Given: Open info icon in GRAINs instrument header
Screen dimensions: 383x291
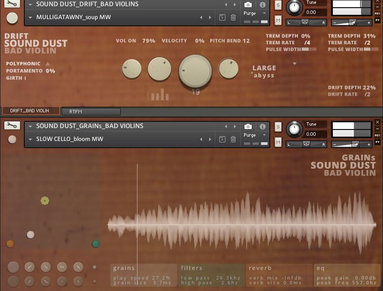Looking at the screenshot, I should pyautogui.click(x=263, y=126).
